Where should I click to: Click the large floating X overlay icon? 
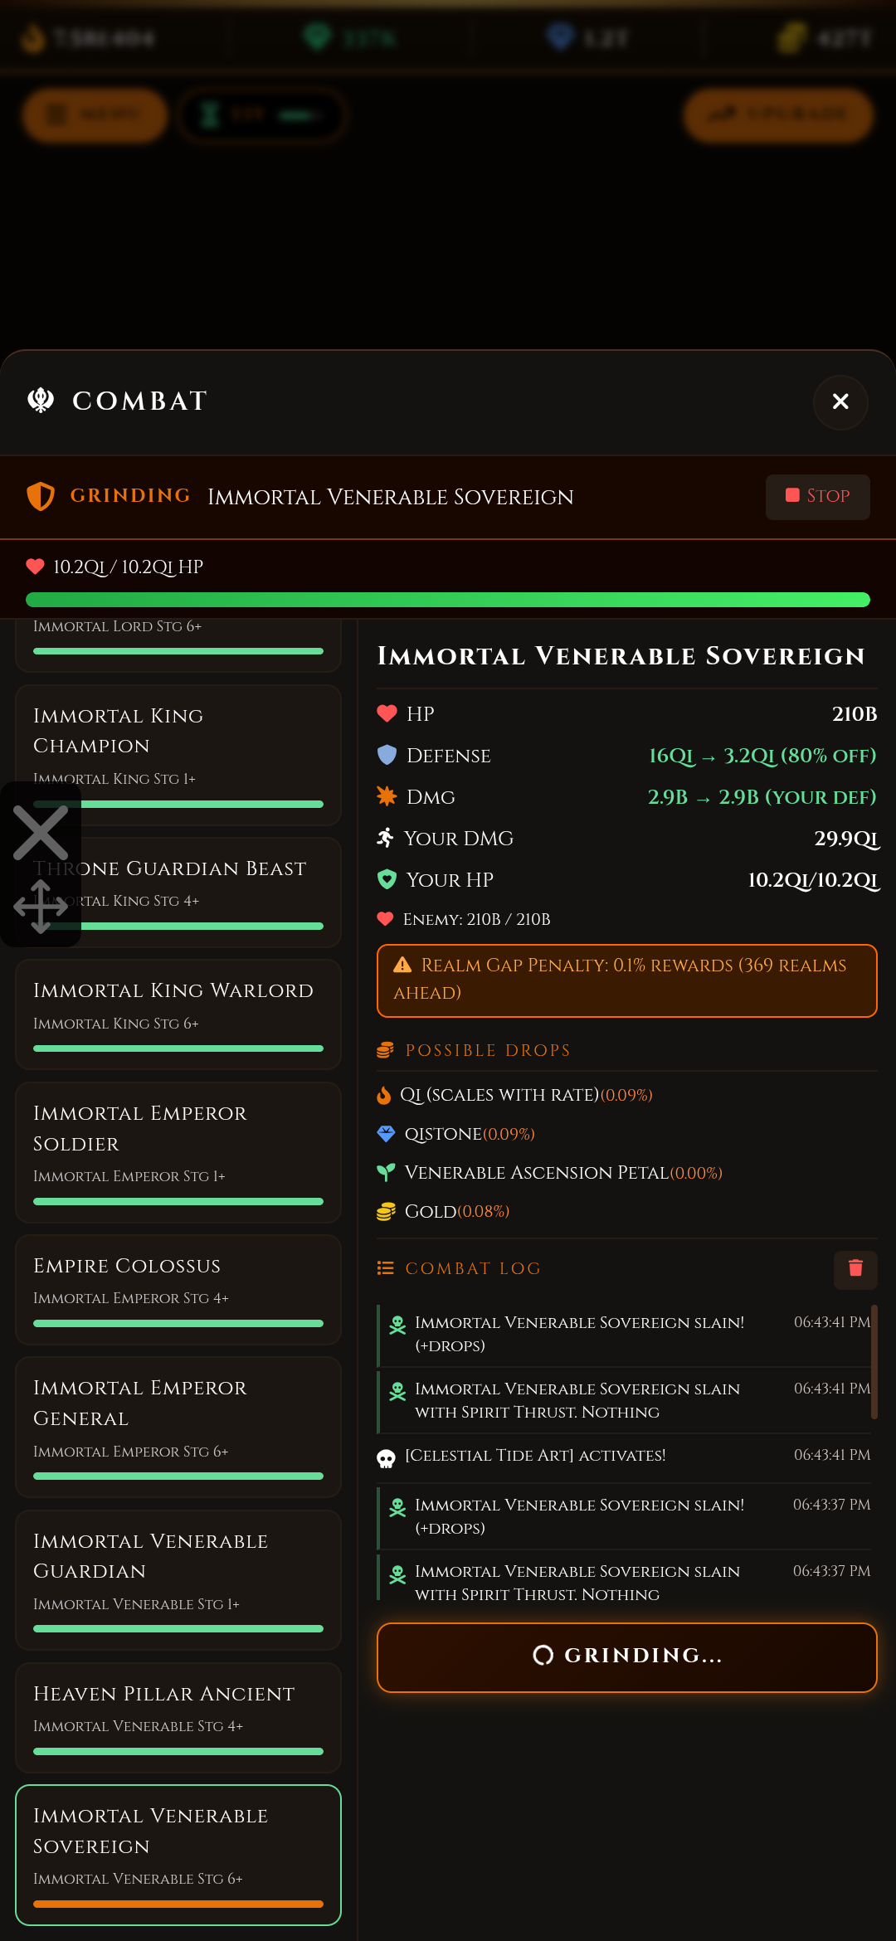point(41,833)
